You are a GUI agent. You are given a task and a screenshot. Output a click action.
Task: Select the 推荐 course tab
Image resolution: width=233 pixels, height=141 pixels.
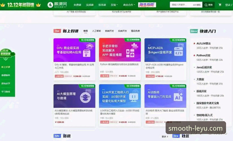click(85, 31)
